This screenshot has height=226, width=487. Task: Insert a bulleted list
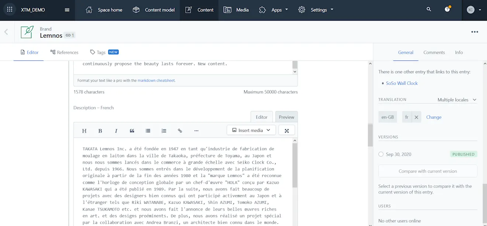(x=148, y=131)
